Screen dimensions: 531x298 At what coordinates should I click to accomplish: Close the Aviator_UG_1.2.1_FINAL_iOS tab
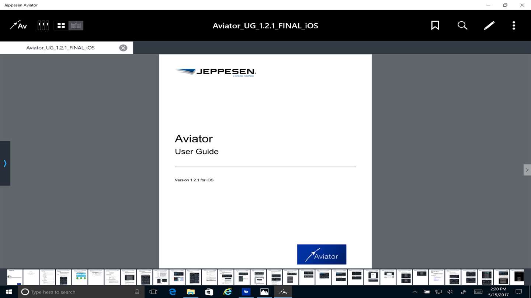pyautogui.click(x=123, y=48)
